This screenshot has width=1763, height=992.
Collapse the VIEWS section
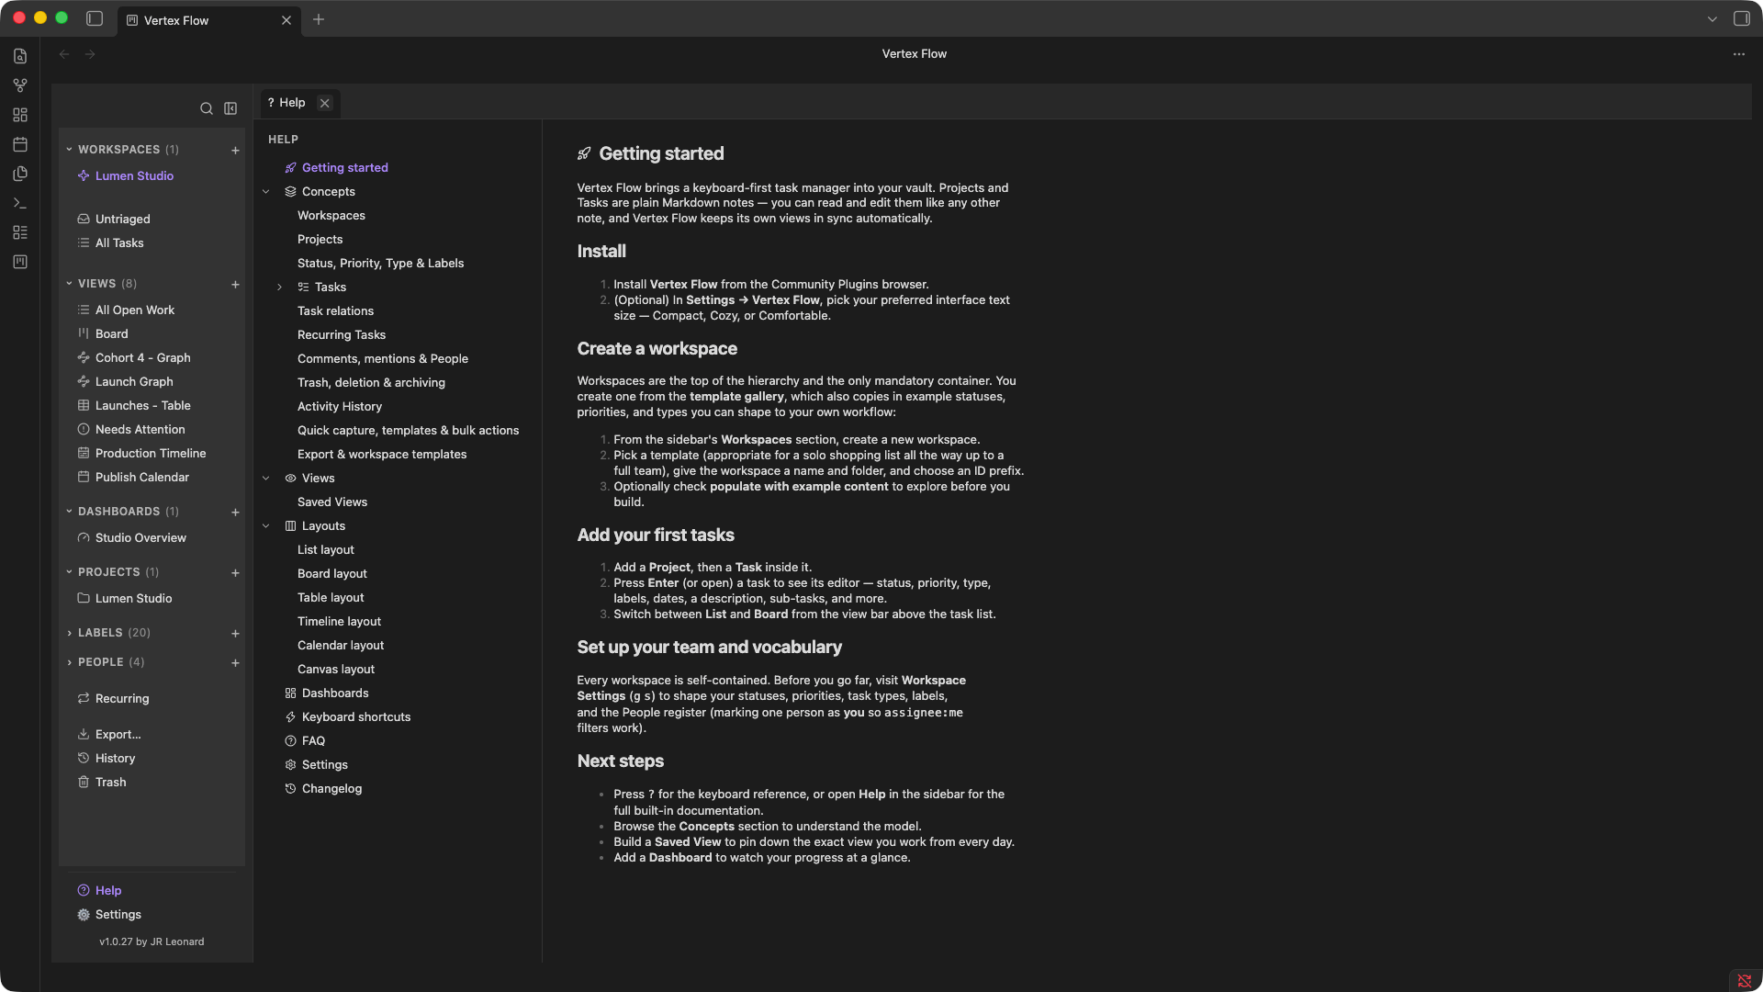click(x=69, y=284)
